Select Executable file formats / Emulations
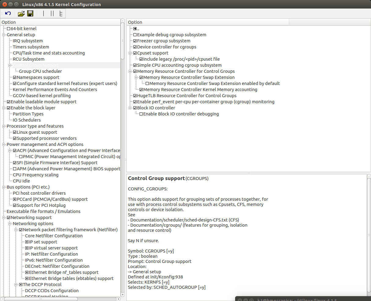Viewport: 371px width, 301px height. pyautogui.click(x=44, y=211)
